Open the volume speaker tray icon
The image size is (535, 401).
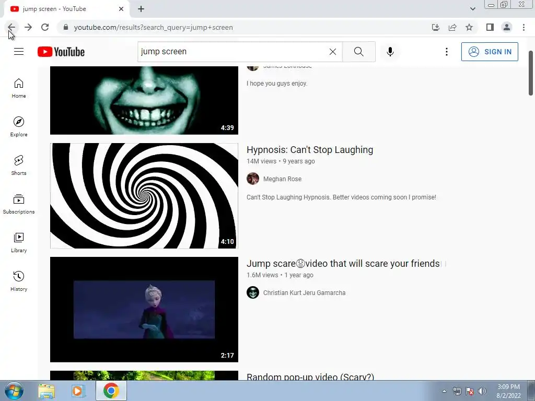[x=482, y=391]
